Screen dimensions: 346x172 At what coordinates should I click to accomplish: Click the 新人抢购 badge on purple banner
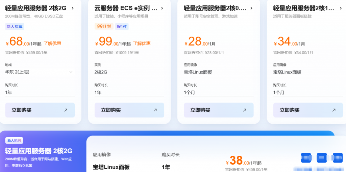click(14, 141)
